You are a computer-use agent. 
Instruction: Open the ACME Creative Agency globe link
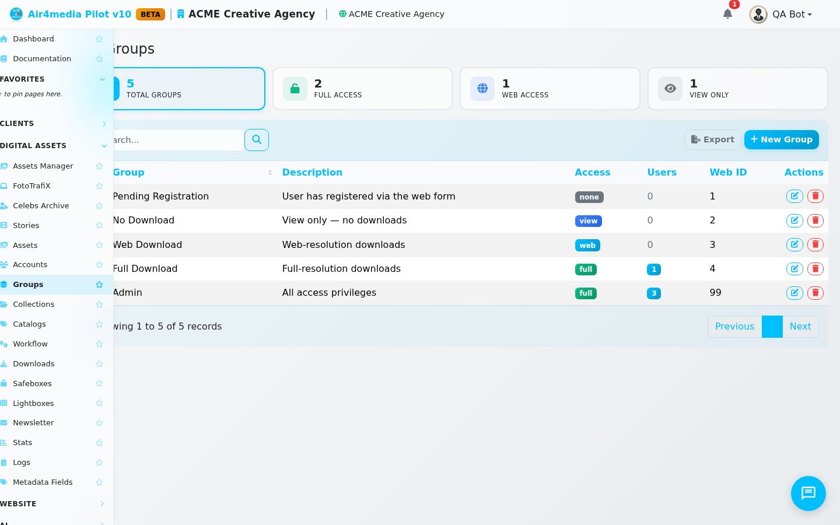(x=391, y=14)
